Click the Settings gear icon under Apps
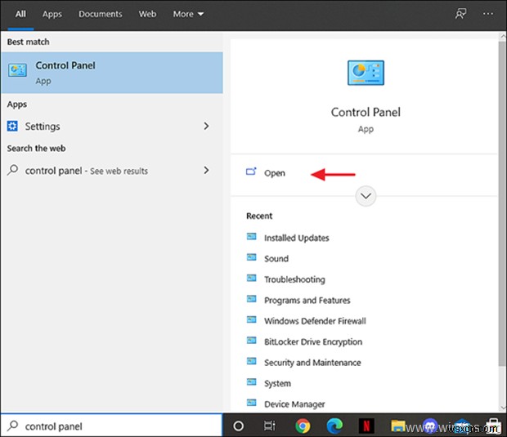 pos(12,126)
